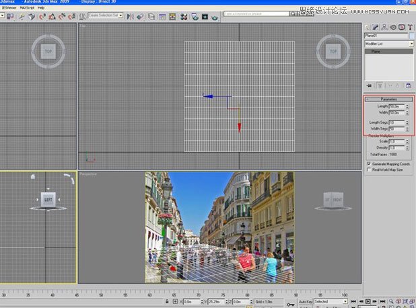
Task: Open the Help menu
Action: click(x=41, y=8)
